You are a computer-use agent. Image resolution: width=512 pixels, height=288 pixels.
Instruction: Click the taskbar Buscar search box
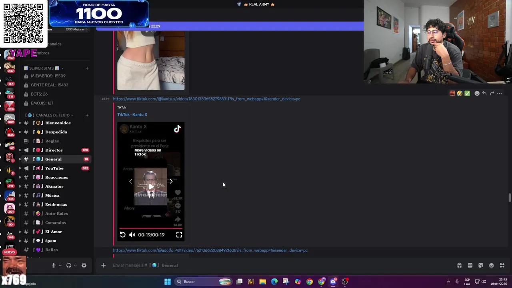[204, 282]
